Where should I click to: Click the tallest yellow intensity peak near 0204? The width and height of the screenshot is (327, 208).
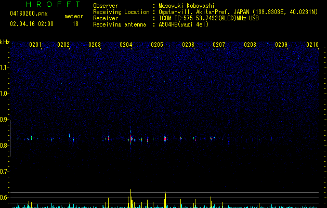pyautogui.click(x=131, y=198)
